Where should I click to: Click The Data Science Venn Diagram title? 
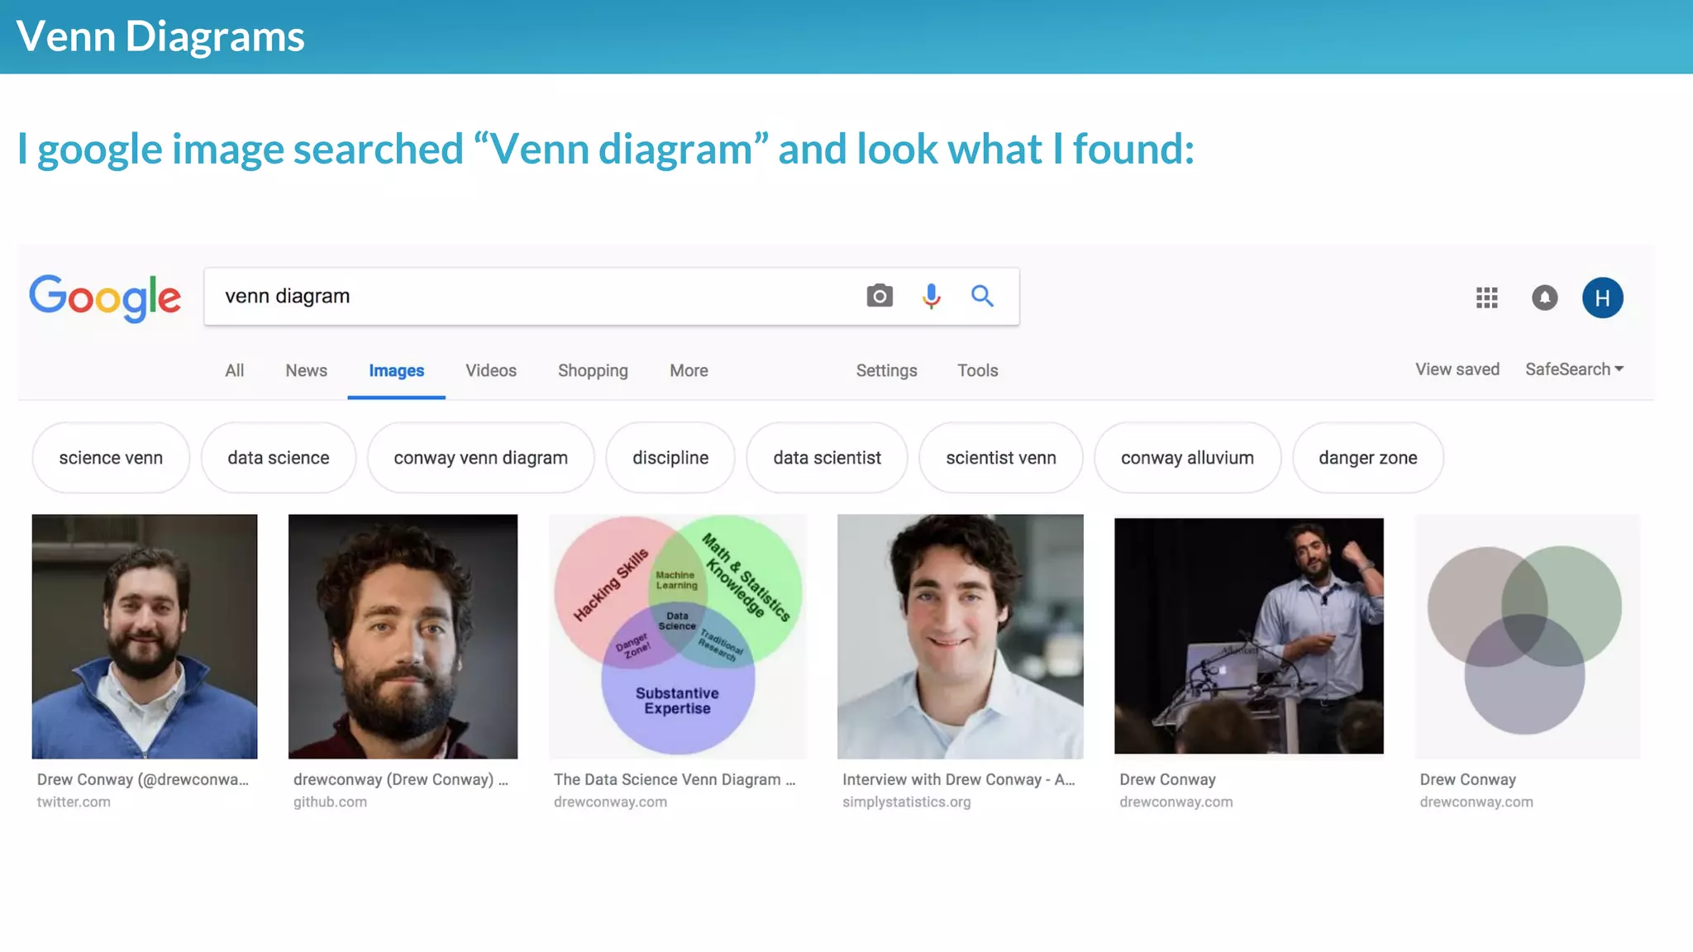pyautogui.click(x=675, y=779)
